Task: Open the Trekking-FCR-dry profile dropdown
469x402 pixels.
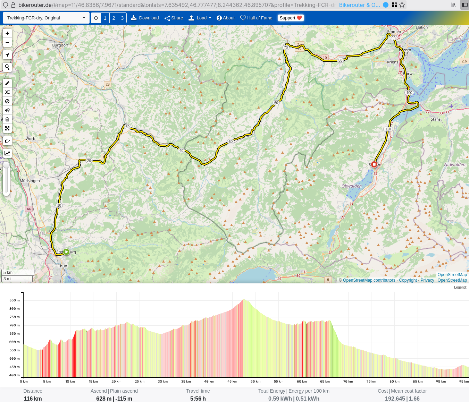Action: pos(46,18)
